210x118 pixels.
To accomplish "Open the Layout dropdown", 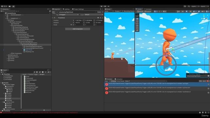I will tap(204, 6).
